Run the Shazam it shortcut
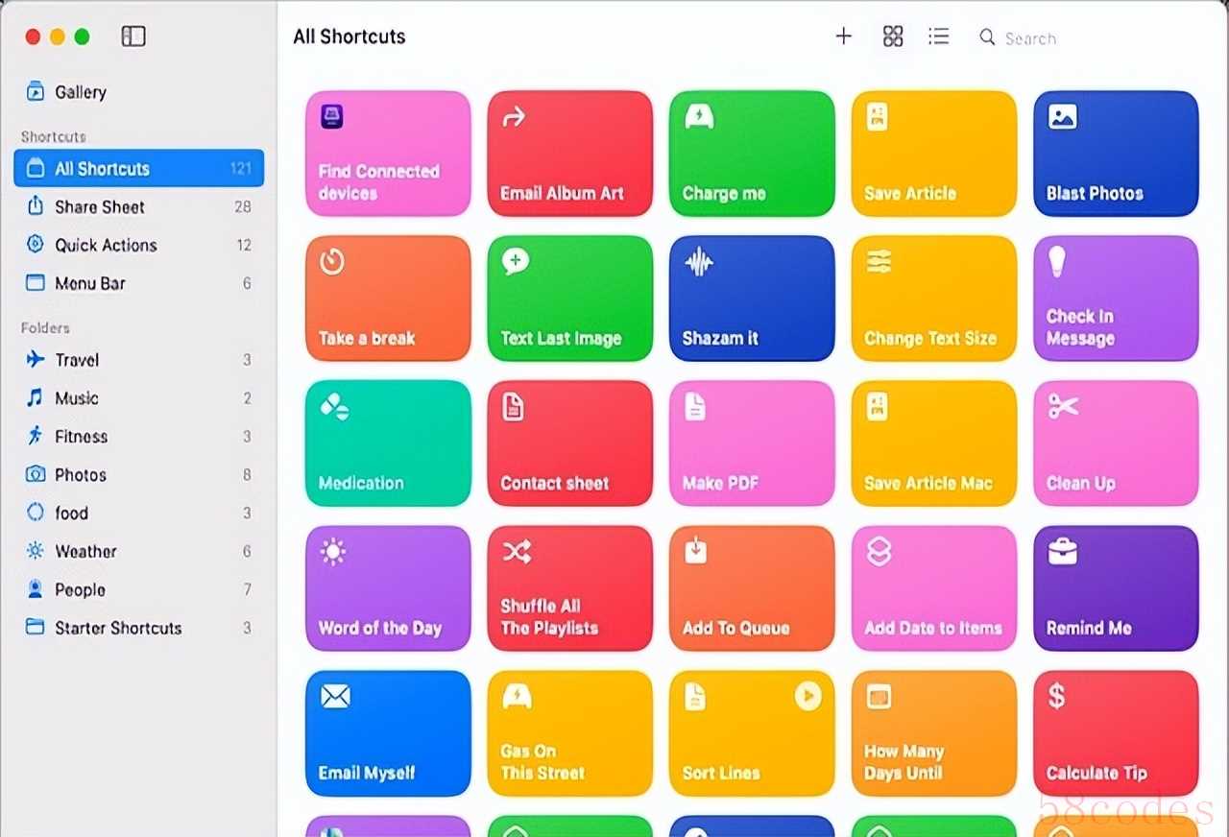Image resolution: width=1229 pixels, height=837 pixels. pyautogui.click(x=752, y=299)
